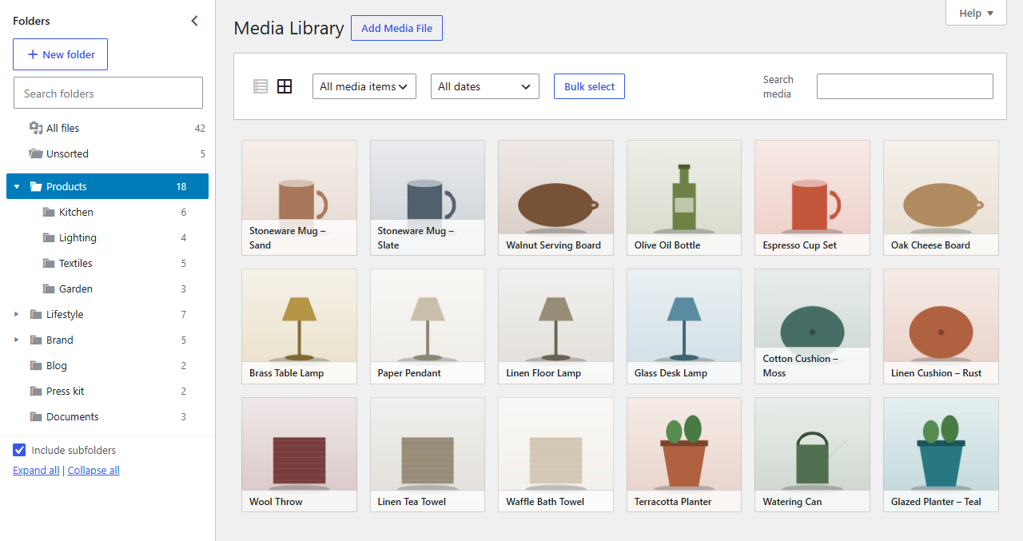Click the Collapse all link
The width and height of the screenshot is (1023, 541).
click(x=94, y=470)
